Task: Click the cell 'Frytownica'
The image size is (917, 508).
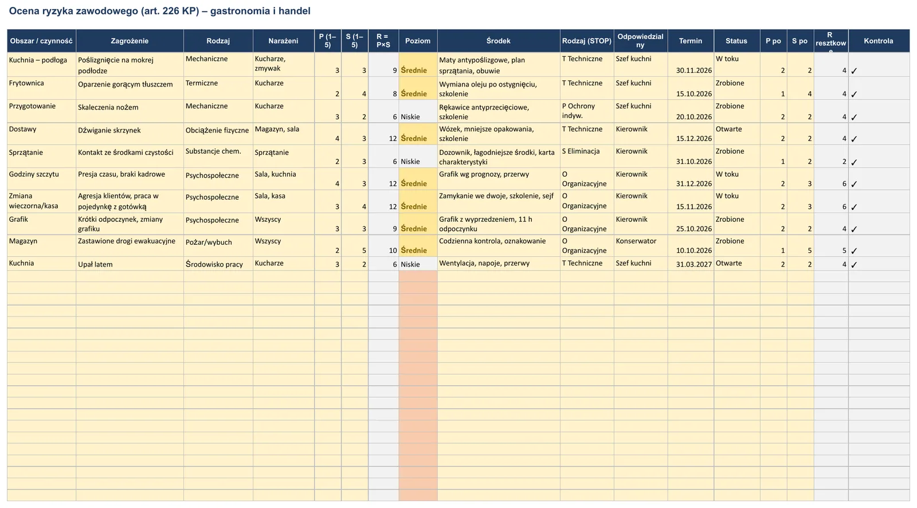Action: pyautogui.click(x=41, y=88)
